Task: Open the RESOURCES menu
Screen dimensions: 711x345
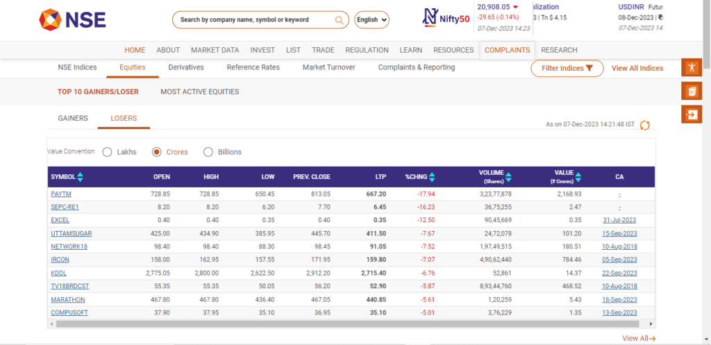Action: coord(453,50)
